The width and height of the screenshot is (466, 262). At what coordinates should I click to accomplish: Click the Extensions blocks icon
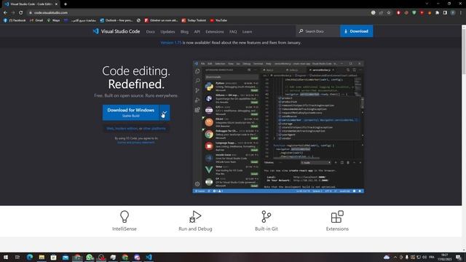tap(337, 217)
